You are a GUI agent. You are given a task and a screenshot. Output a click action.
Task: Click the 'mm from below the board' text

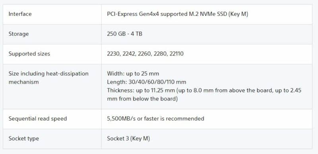click(142, 99)
